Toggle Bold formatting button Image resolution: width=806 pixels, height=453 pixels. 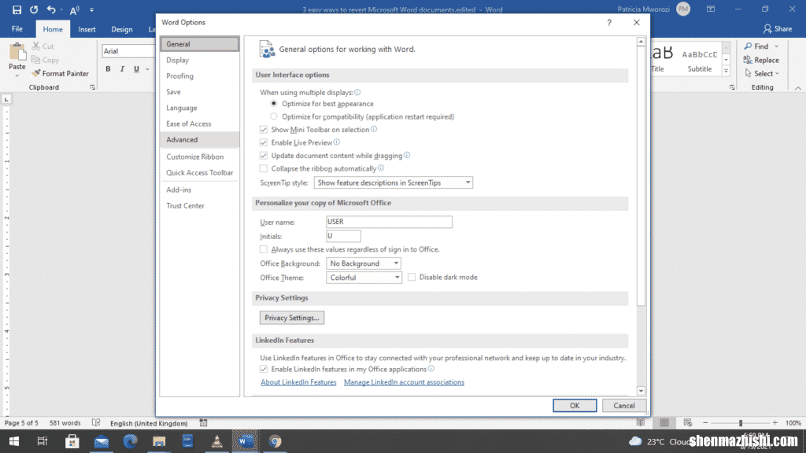(x=108, y=69)
